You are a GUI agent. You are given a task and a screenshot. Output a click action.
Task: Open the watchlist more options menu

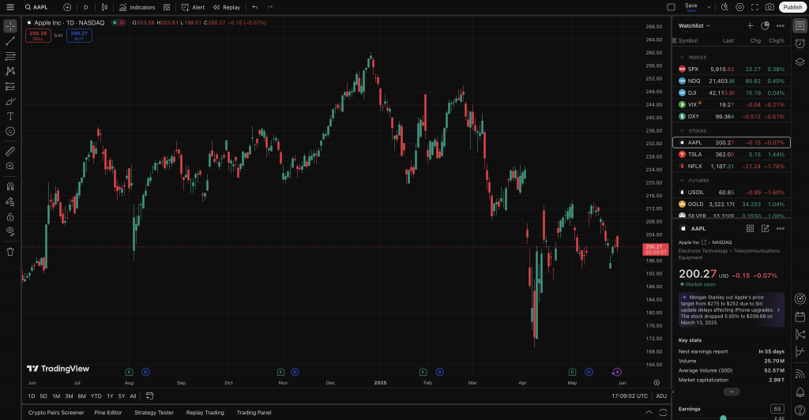click(780, 26)
